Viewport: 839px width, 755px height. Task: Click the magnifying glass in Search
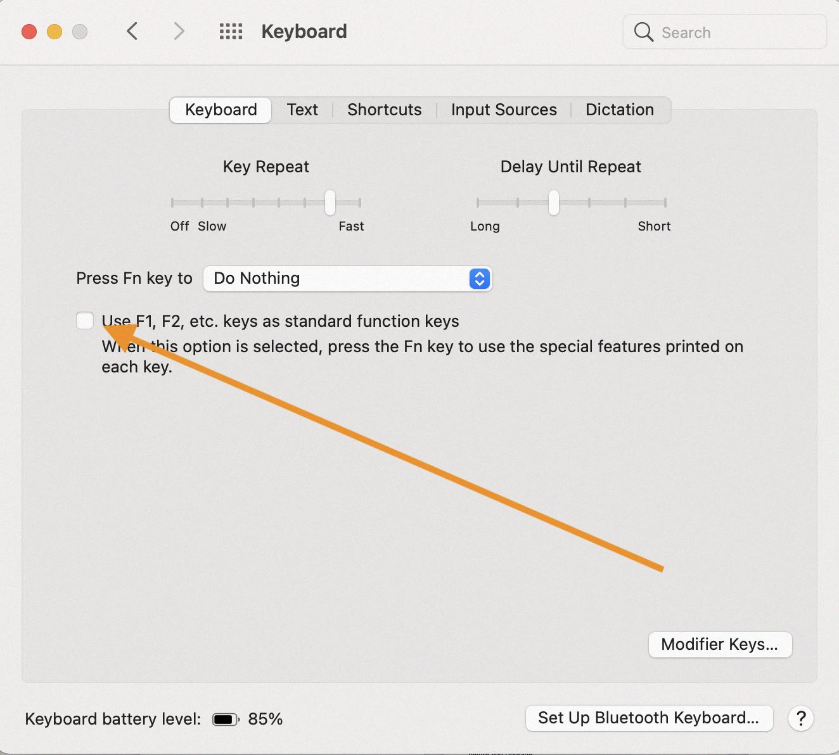coord(643,32)
